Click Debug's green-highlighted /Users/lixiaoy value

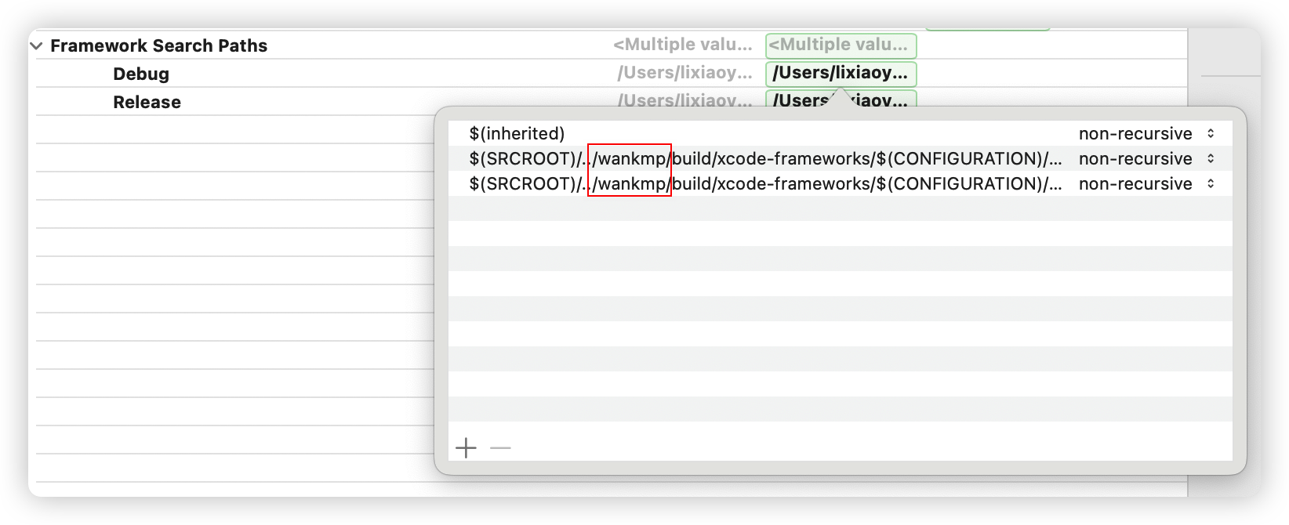pyautogui.click(x=841, y=74)
